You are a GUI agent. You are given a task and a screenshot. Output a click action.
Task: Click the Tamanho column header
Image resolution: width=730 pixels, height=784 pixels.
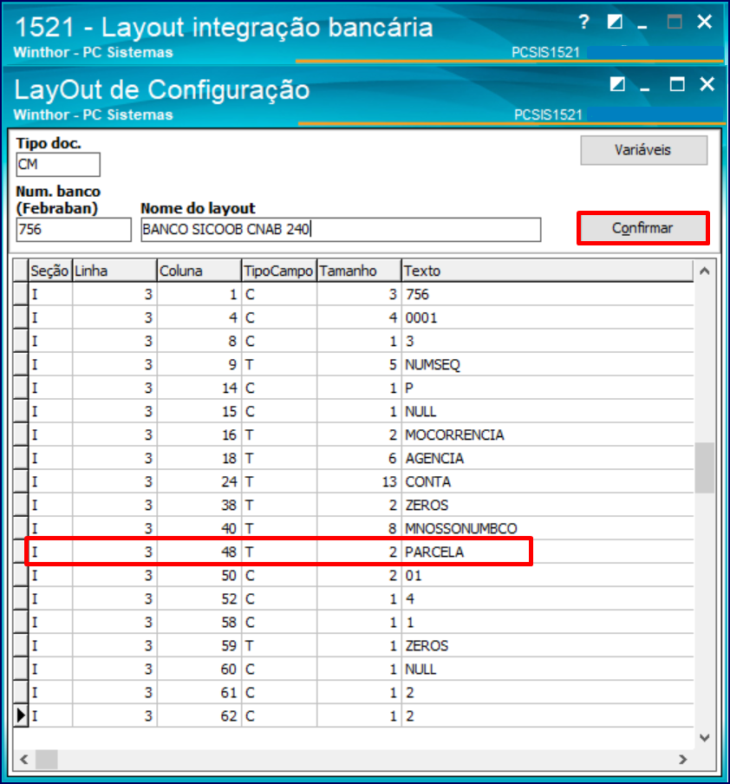point(359,271)
